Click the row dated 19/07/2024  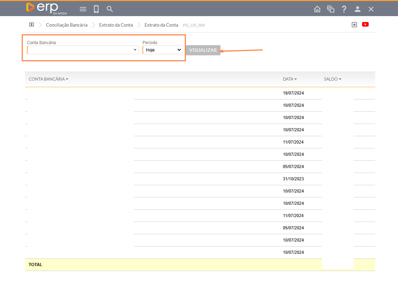pos(293,93)
